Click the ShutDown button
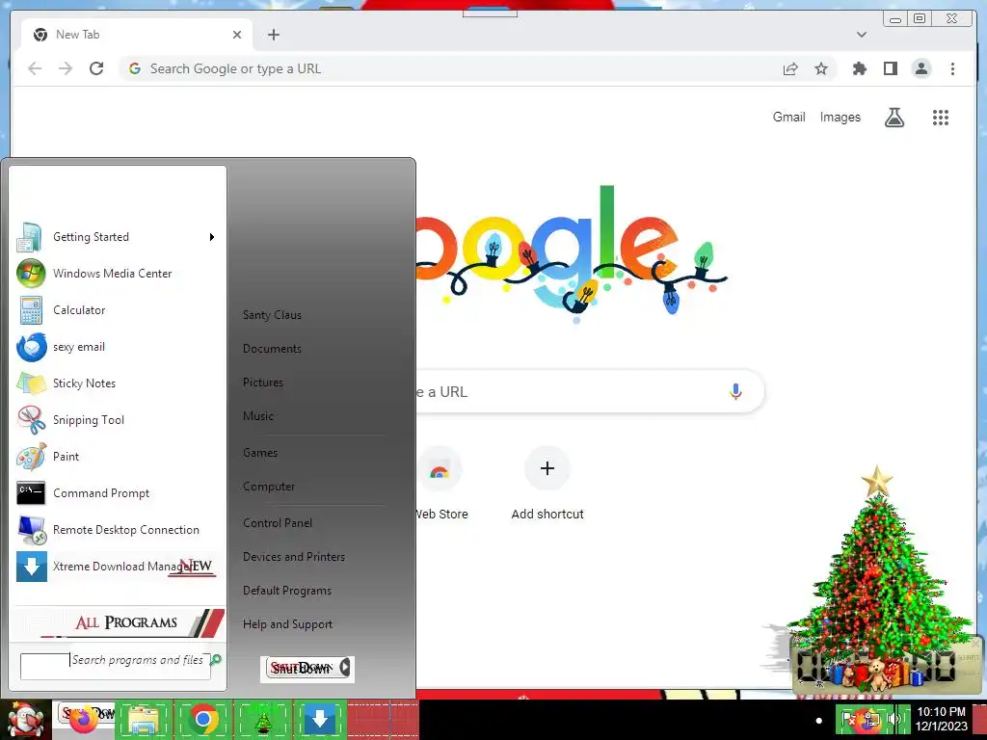 click(301, 668)
